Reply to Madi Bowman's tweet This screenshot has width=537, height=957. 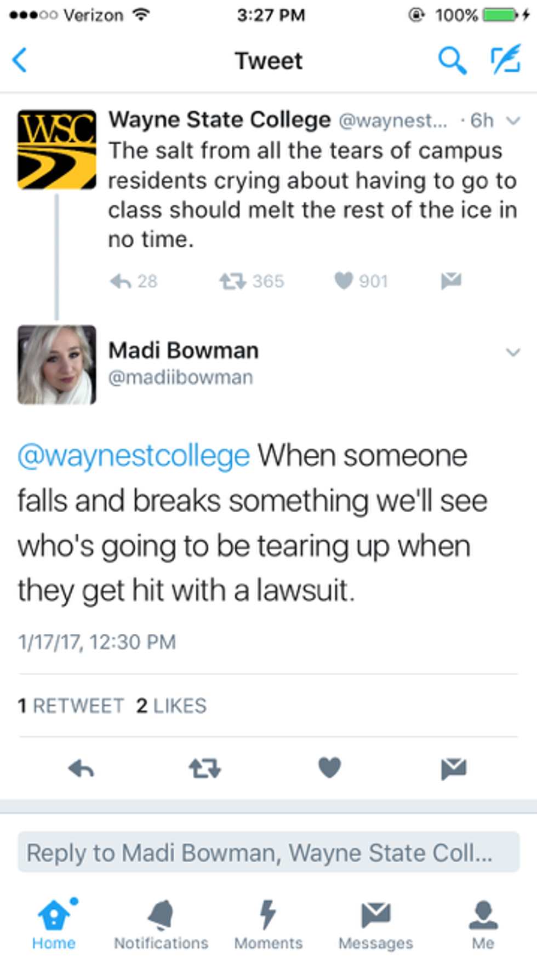pos(81,769)
